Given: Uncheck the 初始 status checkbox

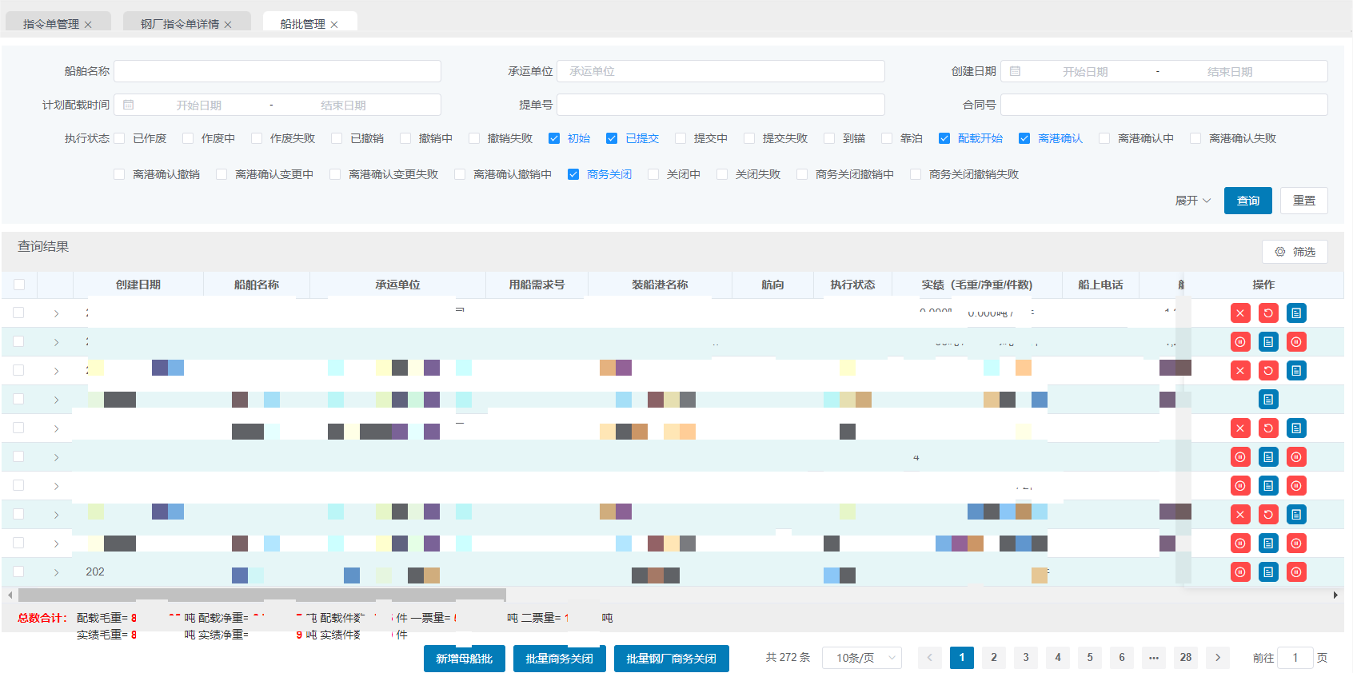Looking at the screenshot, I should coord(554,138).
